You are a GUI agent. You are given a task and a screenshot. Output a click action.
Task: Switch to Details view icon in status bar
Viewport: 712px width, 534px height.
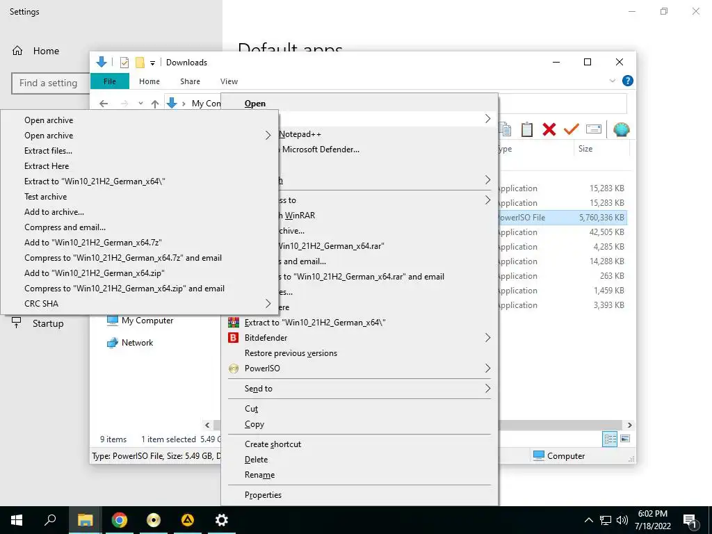[610, 439]
